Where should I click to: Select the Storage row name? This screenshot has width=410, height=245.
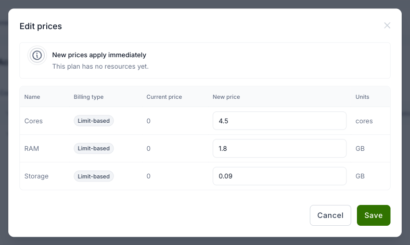(36, 176)
